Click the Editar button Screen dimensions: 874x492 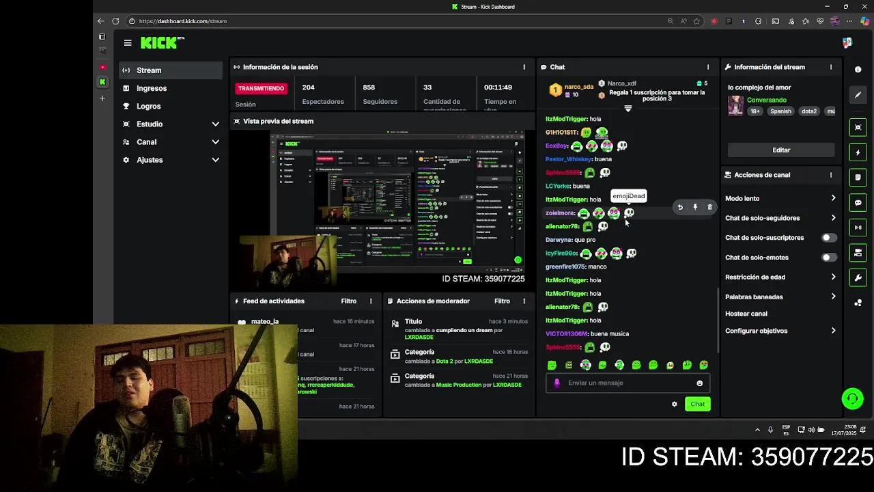[x=781, y=150]
